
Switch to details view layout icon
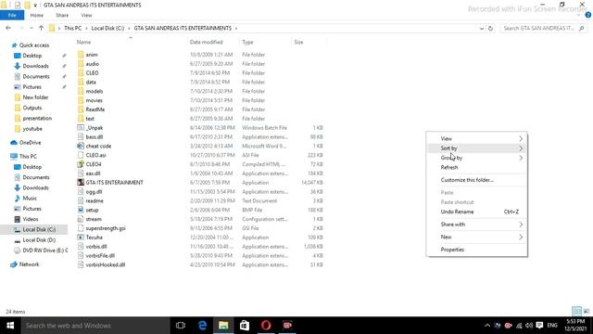click(576, 312)
